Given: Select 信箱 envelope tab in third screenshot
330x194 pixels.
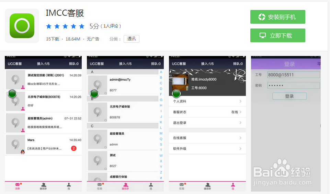Looking at the screenshot, I should [182, 186].
